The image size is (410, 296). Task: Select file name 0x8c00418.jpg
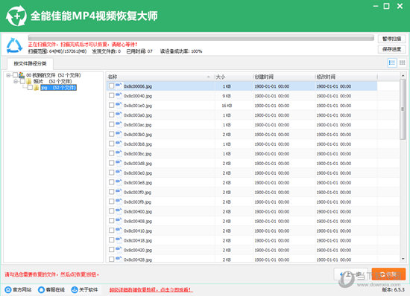(x=138, y=240)
